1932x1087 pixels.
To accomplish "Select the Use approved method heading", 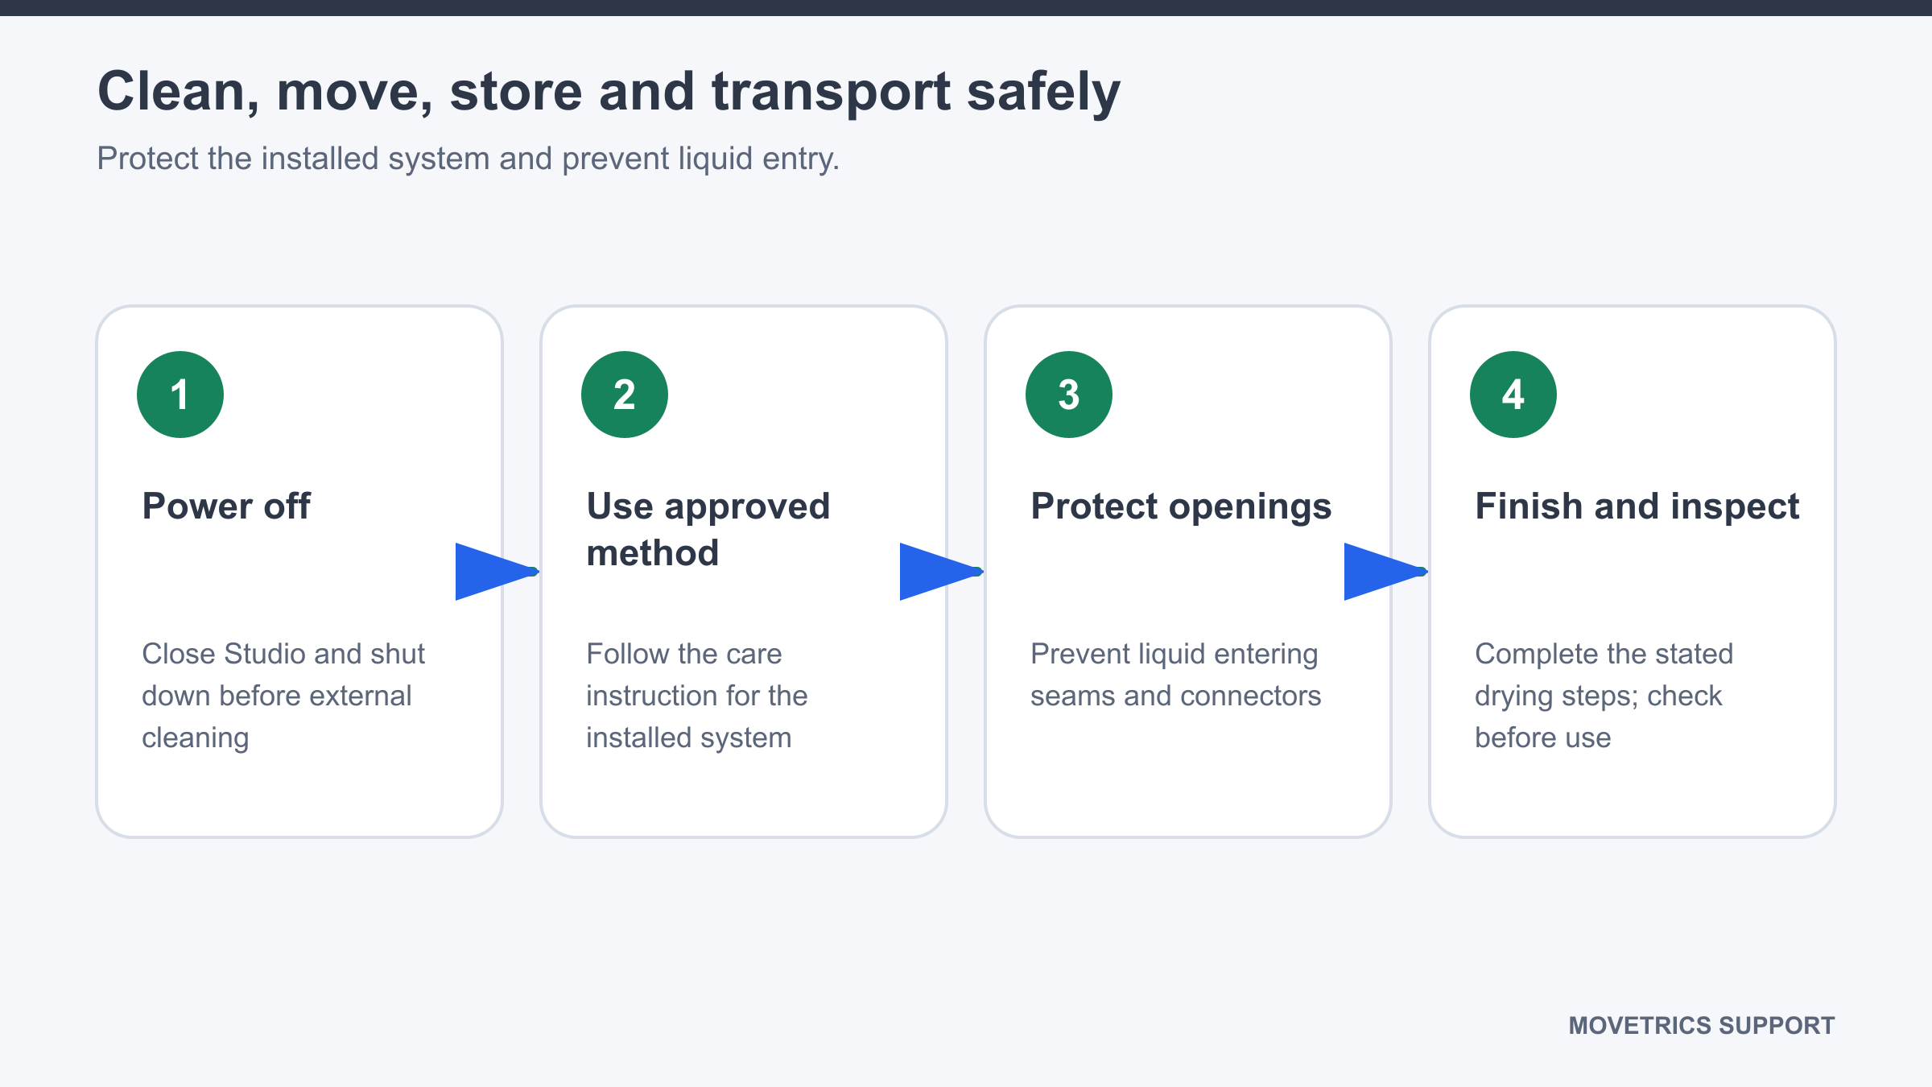I will pyautogui.click(x=708, y=530).
